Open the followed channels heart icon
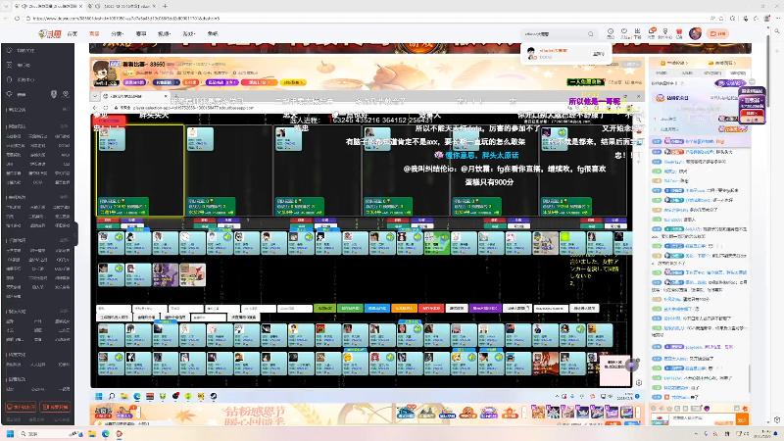Viewport: 784px width, 441px height. pyautogui.click(x=624, y=33)
